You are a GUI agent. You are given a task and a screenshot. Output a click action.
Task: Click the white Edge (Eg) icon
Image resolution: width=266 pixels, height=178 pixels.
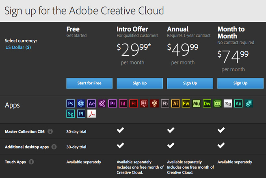pos(228,103)
